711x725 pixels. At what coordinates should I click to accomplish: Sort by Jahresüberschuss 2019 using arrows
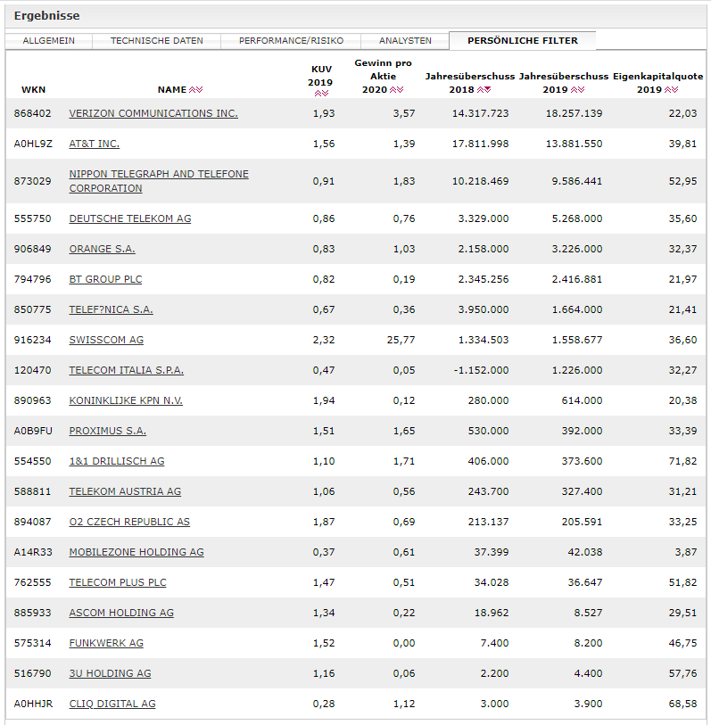click(577, 90)
